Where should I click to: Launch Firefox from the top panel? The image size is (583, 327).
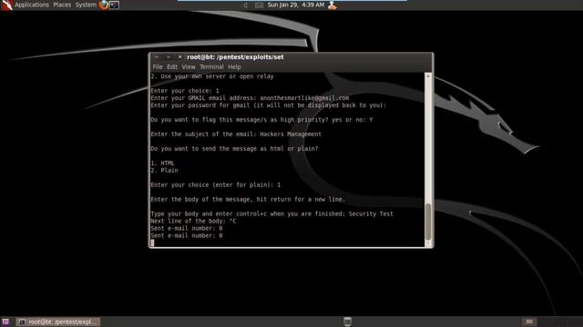coord(103,5)
